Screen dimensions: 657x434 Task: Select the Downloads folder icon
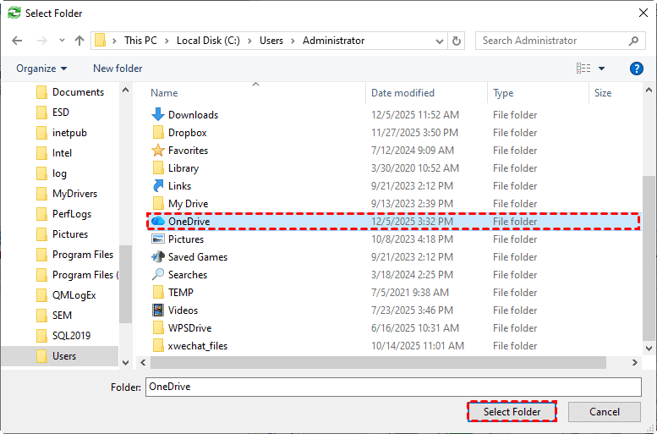[x=158, y=115]
